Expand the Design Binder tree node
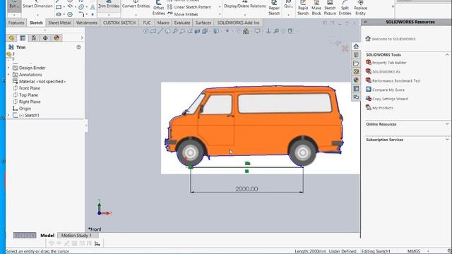 [x=8, y=68]
